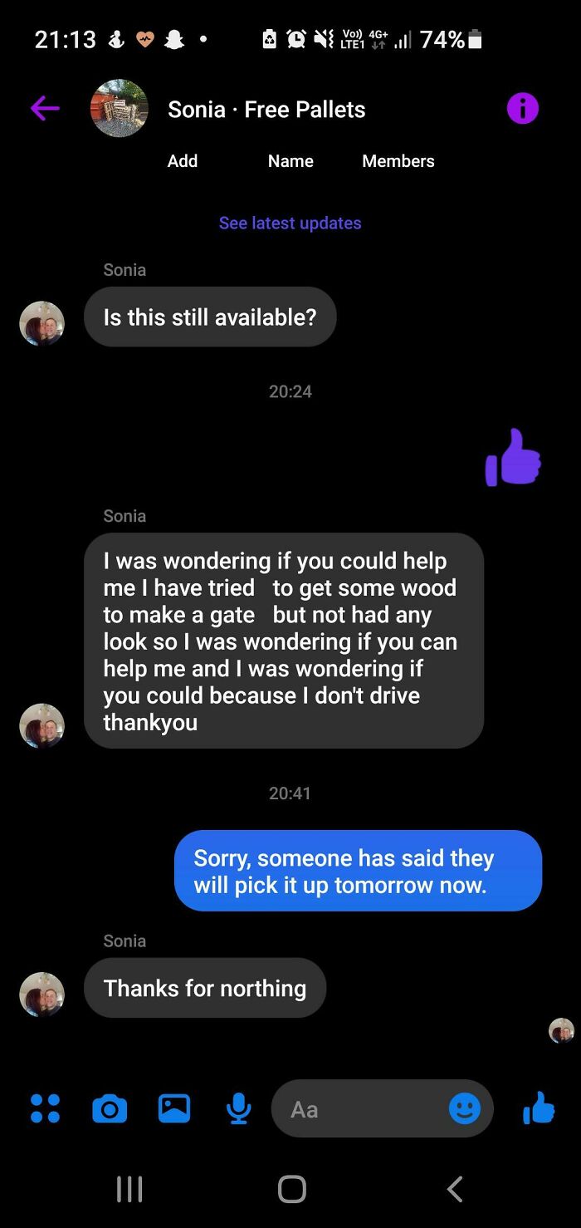The image size is (581, 1228).
Task: Tap Sonia's profile picture beside her message
Action: (41, 725)
